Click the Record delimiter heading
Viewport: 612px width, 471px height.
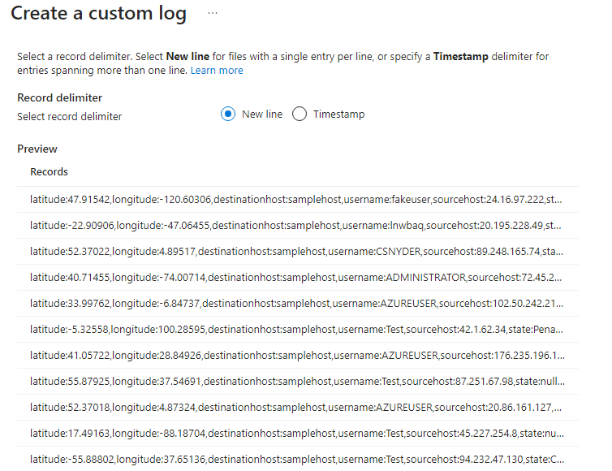(60, 97)
